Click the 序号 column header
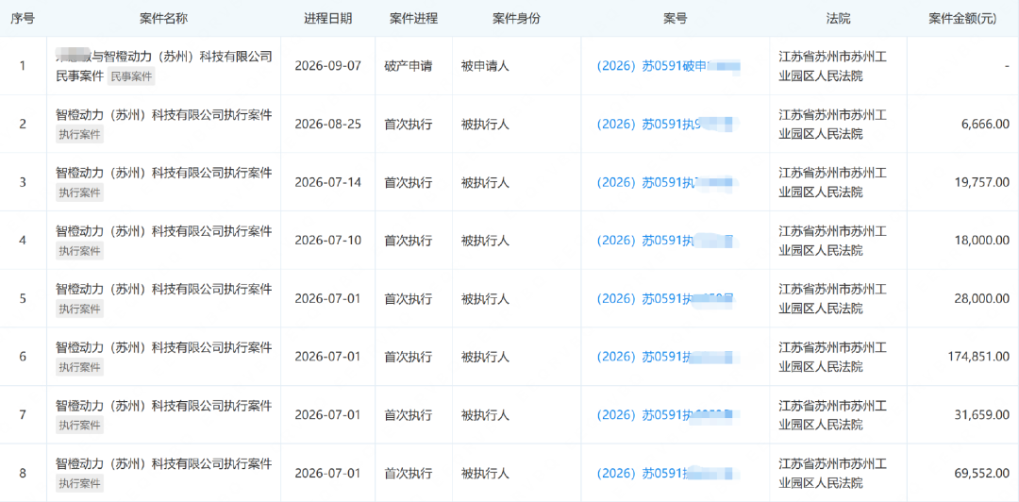Image resolution: width=1019 pixels, height=502 pixels. [x=23, y=18]
